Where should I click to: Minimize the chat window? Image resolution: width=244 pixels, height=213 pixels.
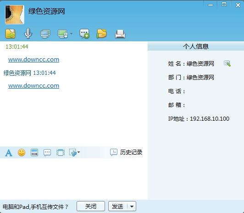(211, 5)
